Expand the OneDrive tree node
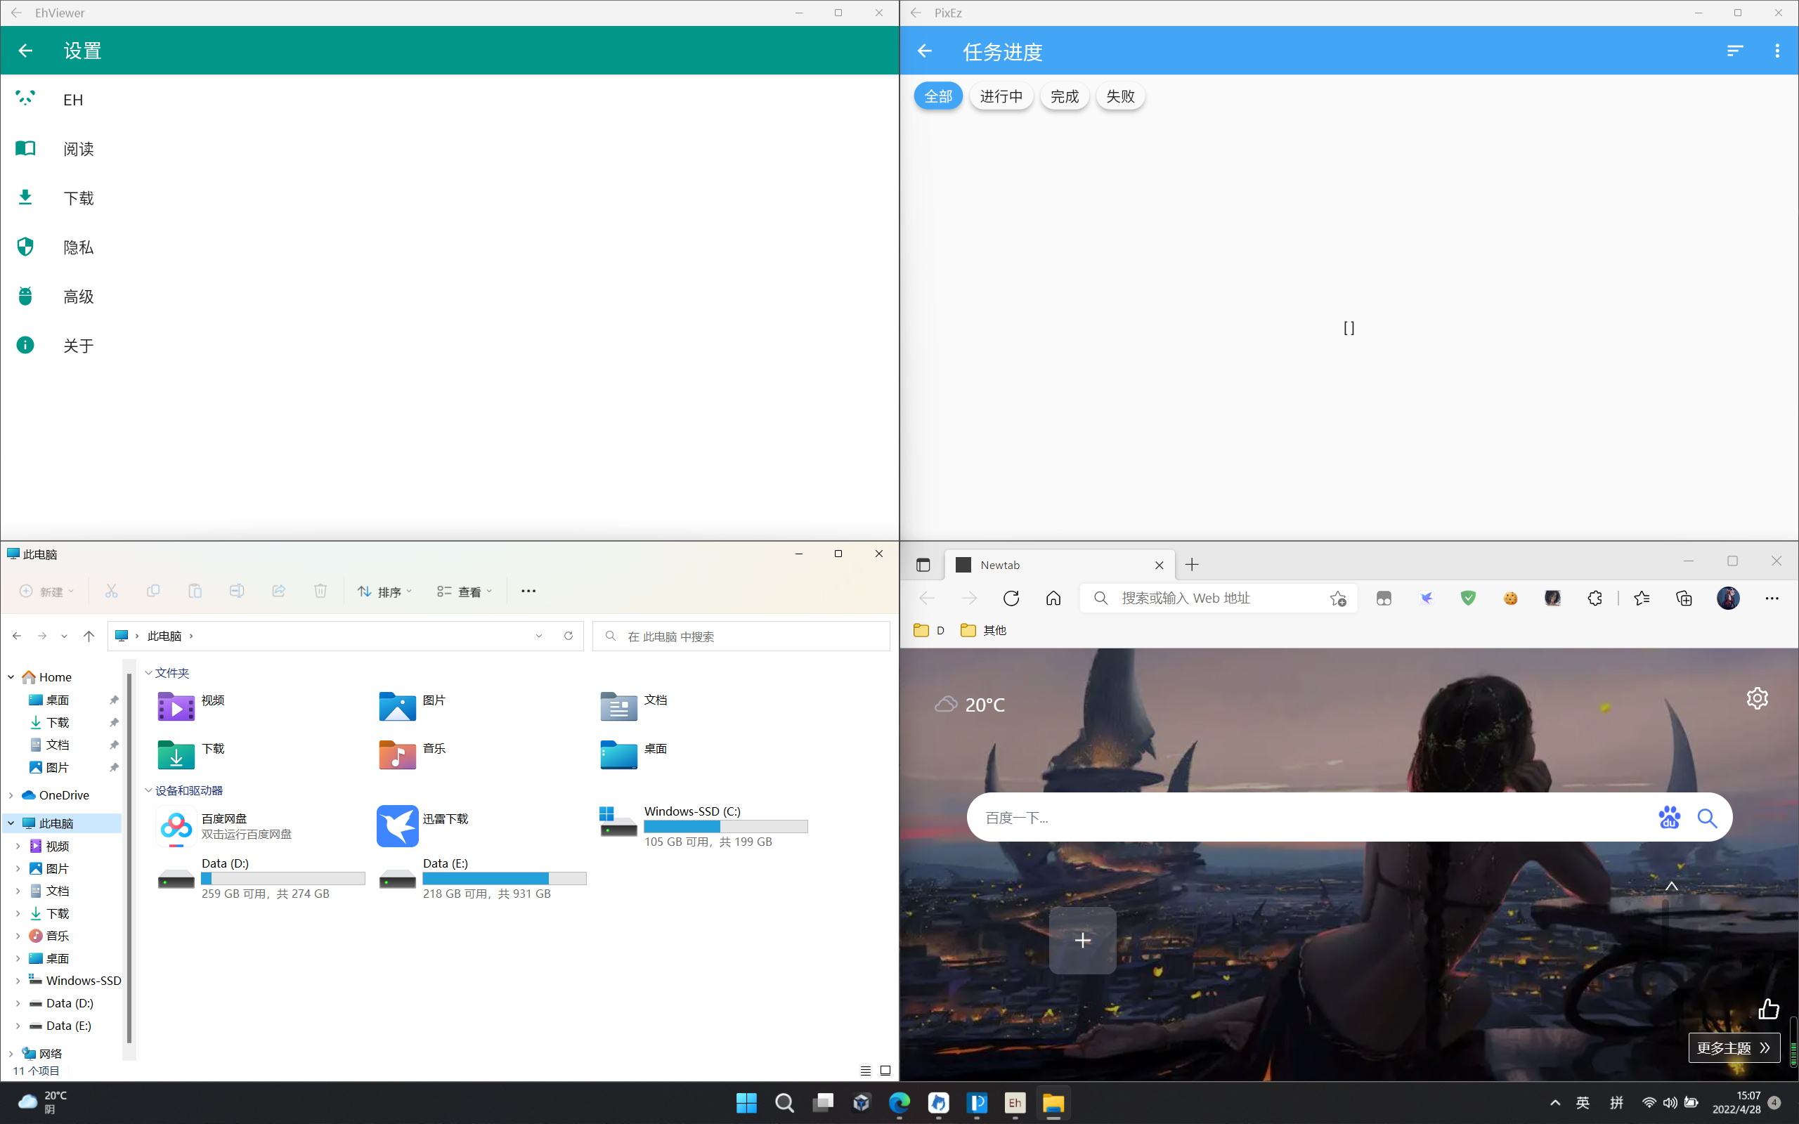1799x1124 pixels. point(11,795)
